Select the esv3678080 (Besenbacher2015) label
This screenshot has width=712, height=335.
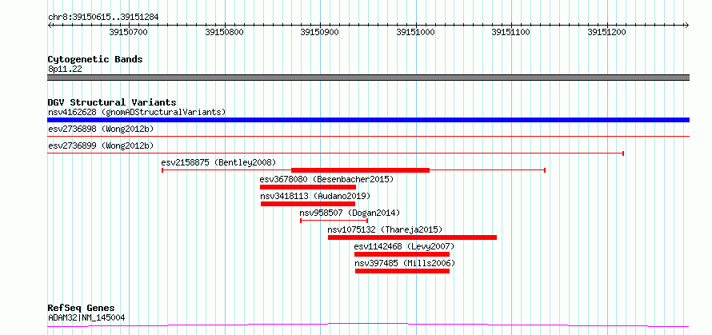pyautogui.click(x=326, y=179)
